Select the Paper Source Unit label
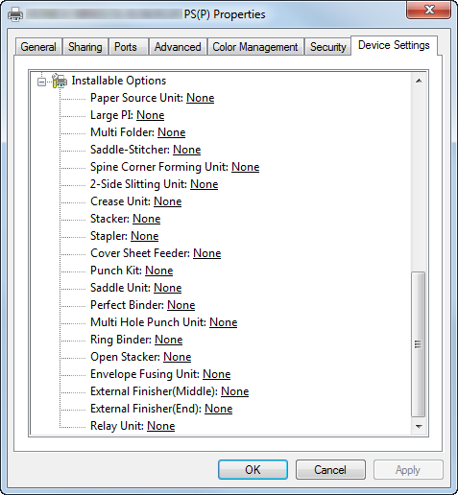This screenshot has height=495, width=458. [137, 98]
